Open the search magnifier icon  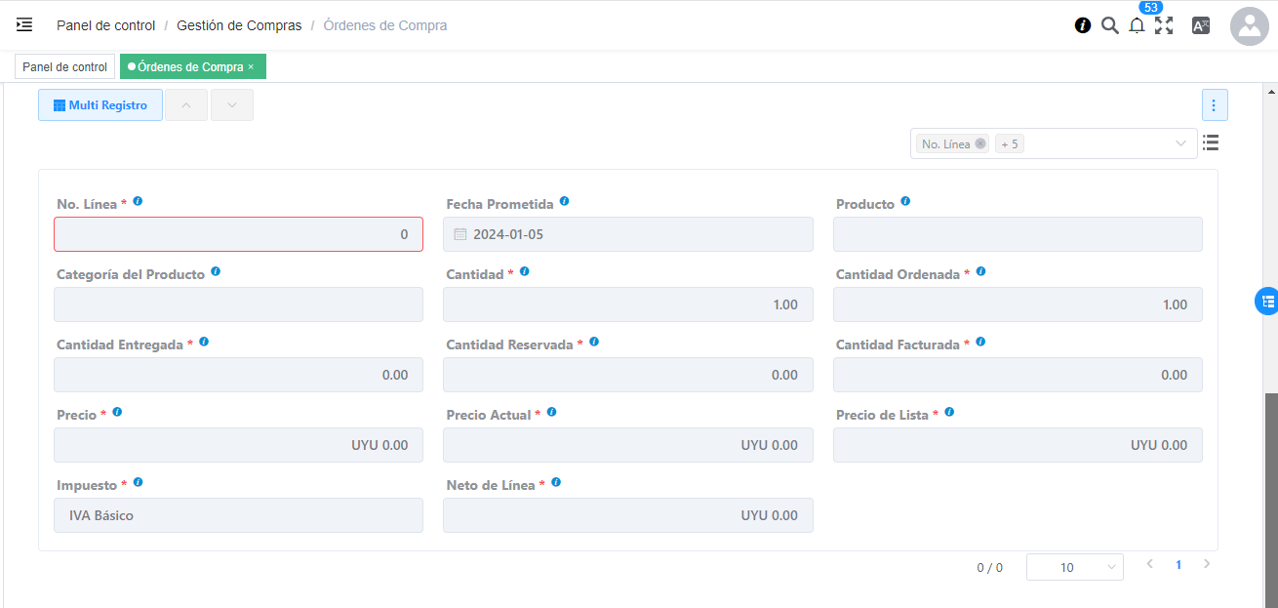(1109, 26)
